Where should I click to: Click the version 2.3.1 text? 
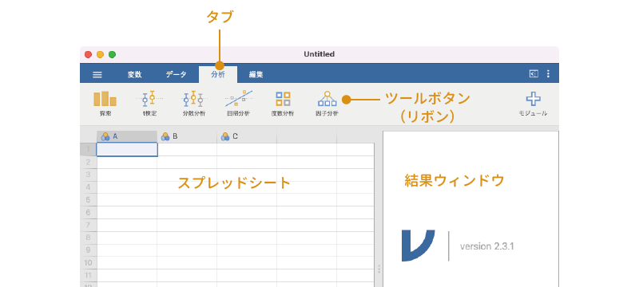point(486,246)
